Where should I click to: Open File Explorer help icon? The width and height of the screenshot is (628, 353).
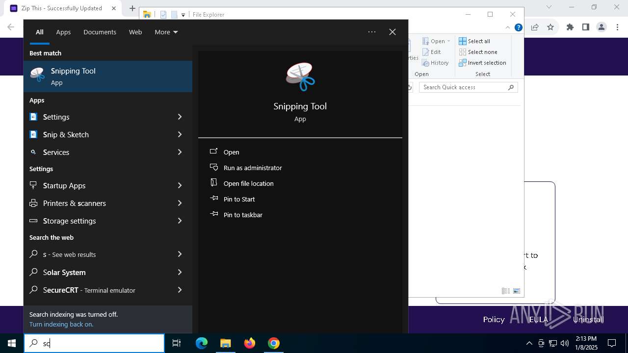[518, 27]
